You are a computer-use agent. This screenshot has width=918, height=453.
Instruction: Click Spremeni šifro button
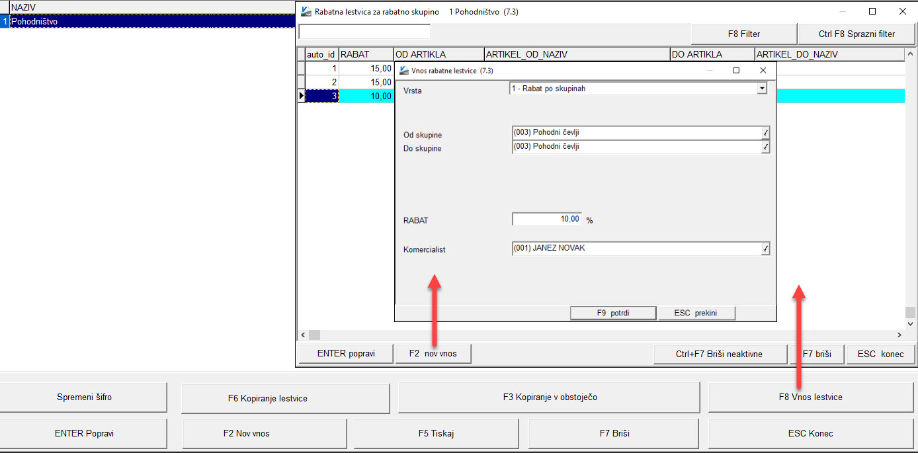(x=84, y=397)
